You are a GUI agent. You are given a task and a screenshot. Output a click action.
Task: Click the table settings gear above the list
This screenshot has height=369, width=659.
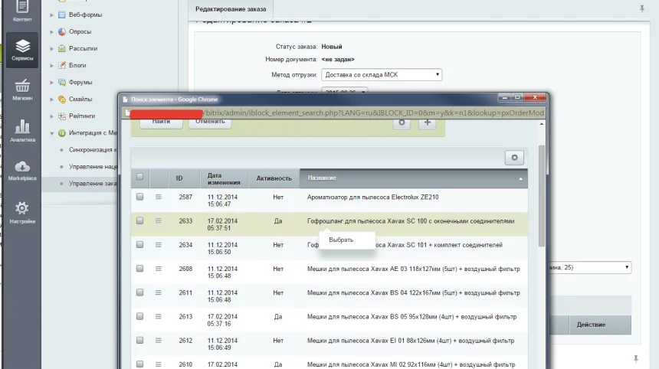coord(514,157)
